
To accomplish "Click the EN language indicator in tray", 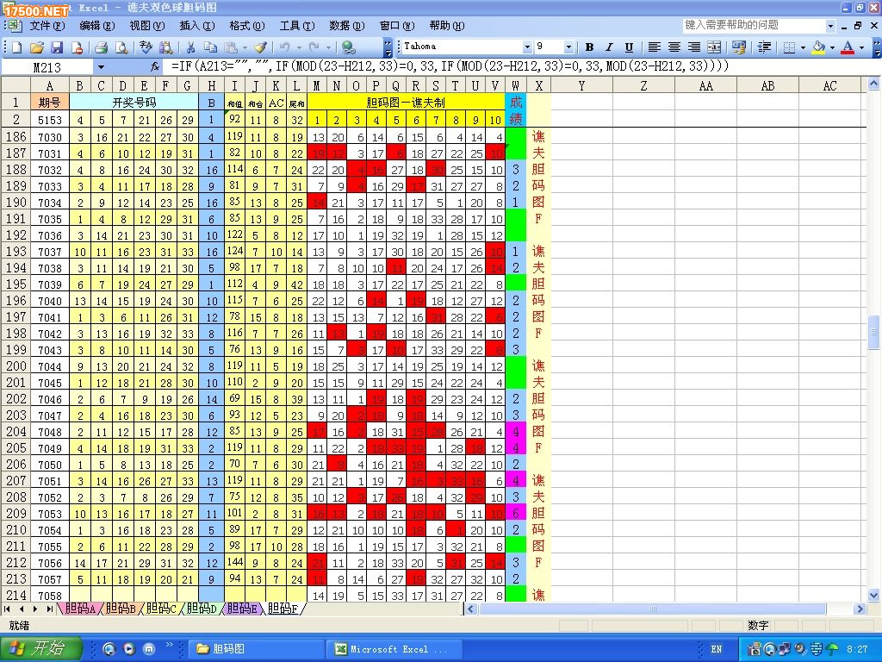I will coord(716,649).
